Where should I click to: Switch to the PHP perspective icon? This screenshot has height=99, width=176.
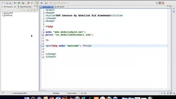coord(160,3)
